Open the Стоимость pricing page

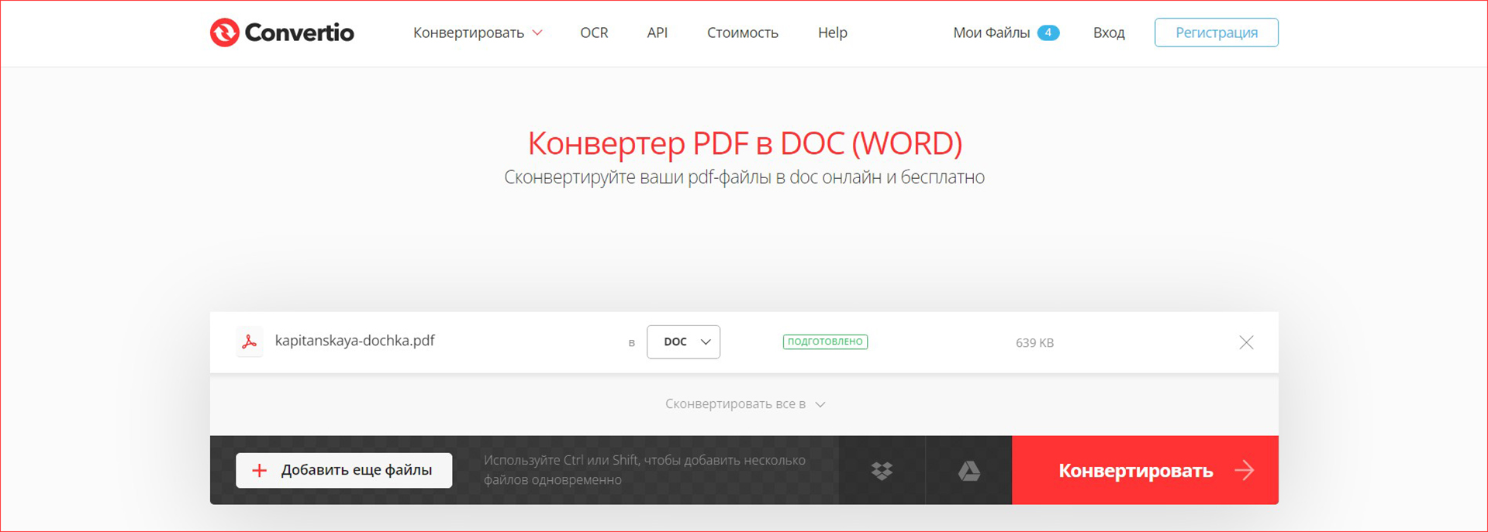[x=742, y=33]
